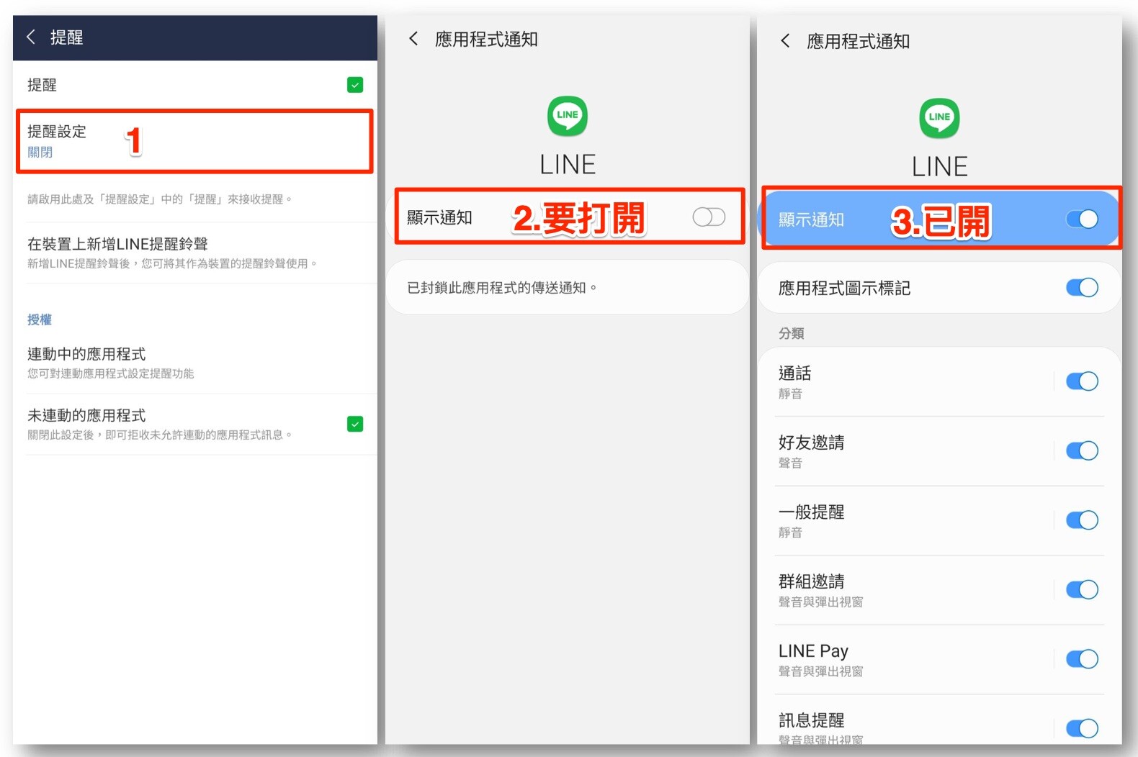1138x757 pixels.
Task: Open 好友邀請 category settings
Action: (x=909, y=451)
